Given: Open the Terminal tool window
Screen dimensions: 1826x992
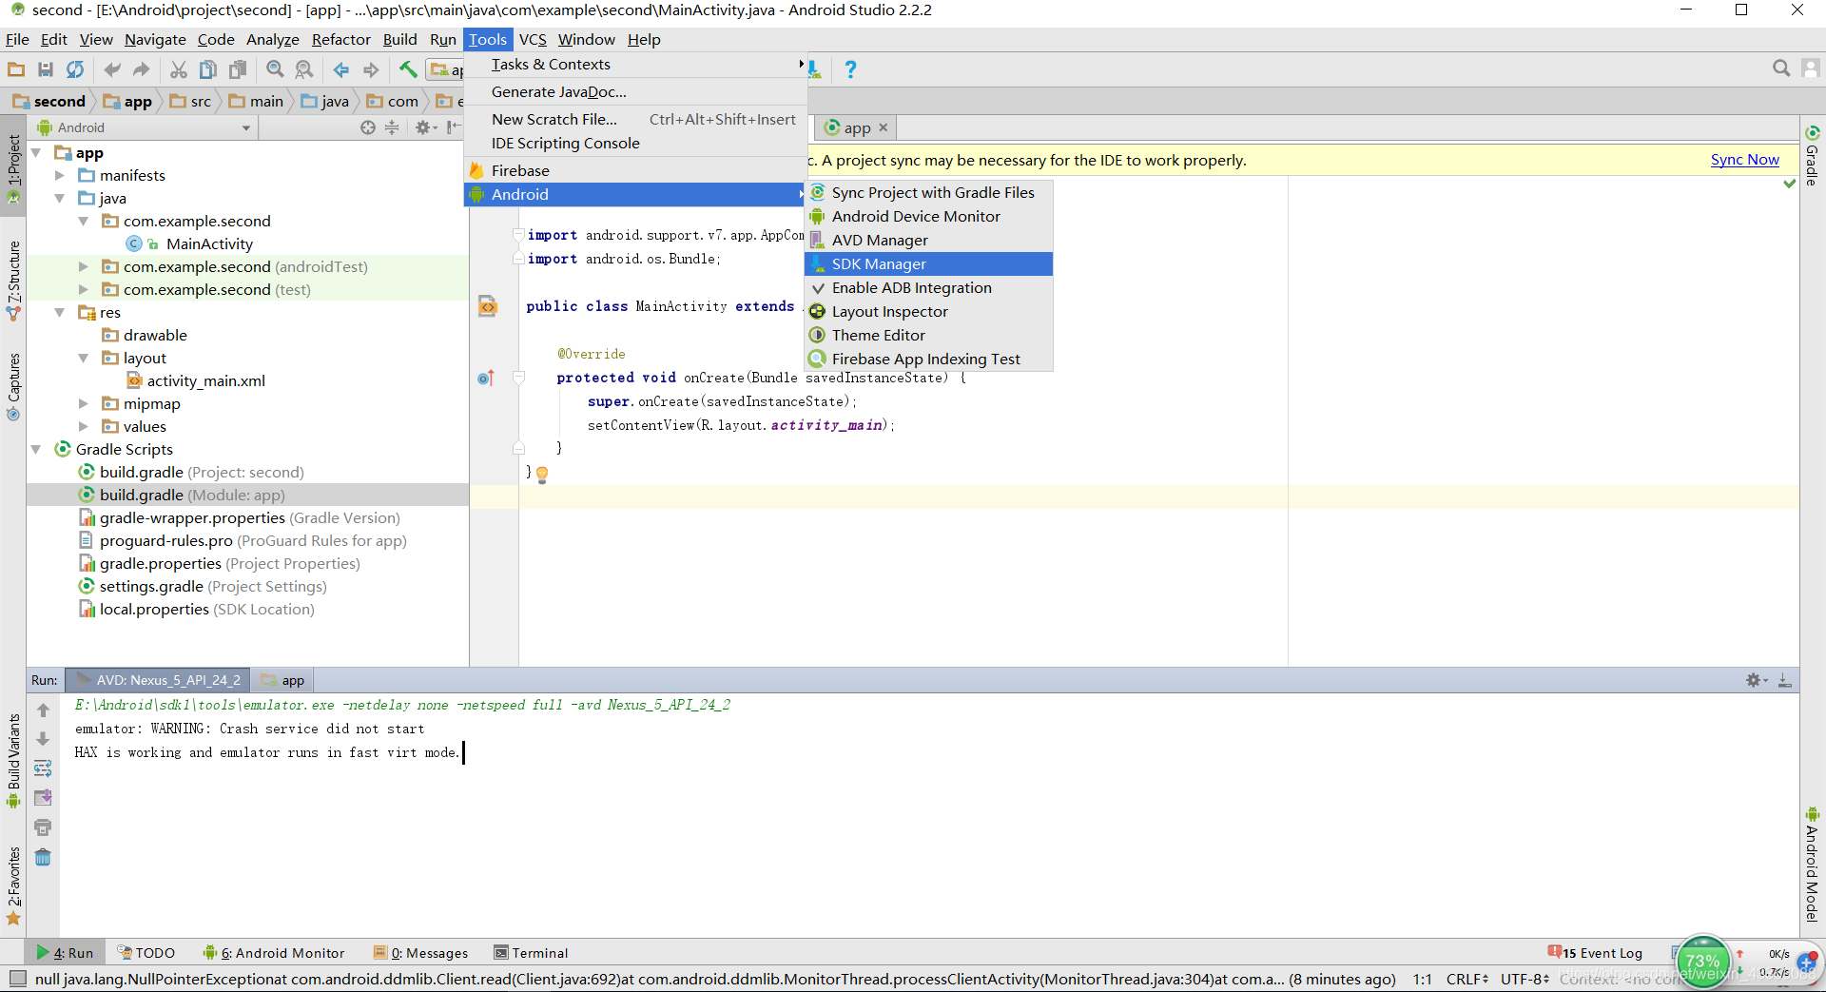Looking at the screenshot, I should coord(531,953).
